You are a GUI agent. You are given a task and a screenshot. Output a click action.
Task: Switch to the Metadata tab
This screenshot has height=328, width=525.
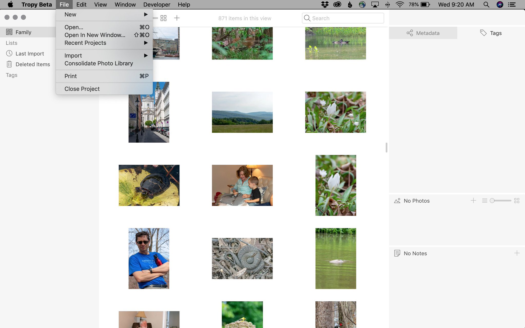(423, 33)
